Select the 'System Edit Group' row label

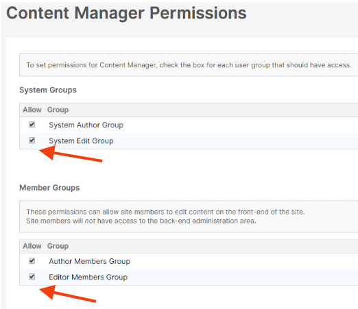81,141
